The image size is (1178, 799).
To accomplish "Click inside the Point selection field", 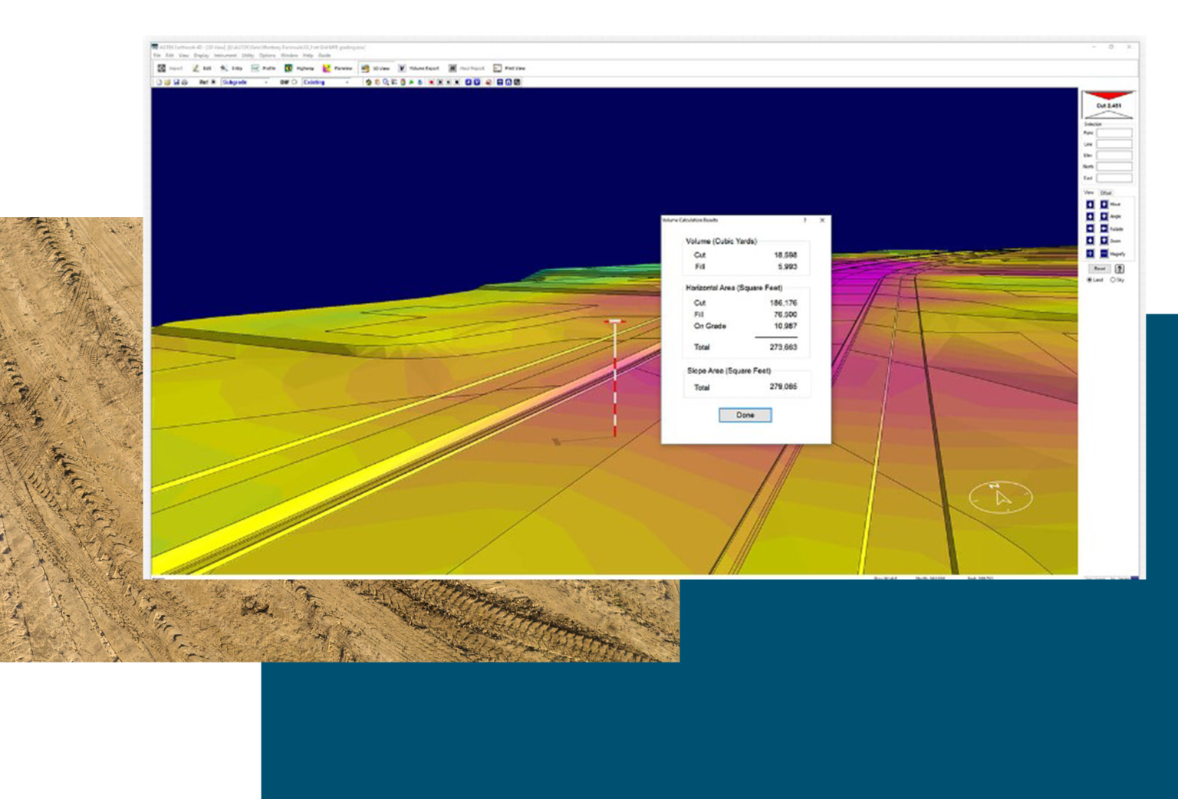I will (x=1114, y=133).
